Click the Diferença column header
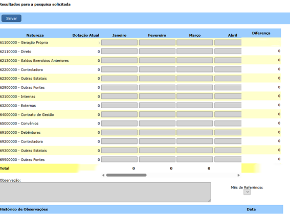 [x=261, y=33]
